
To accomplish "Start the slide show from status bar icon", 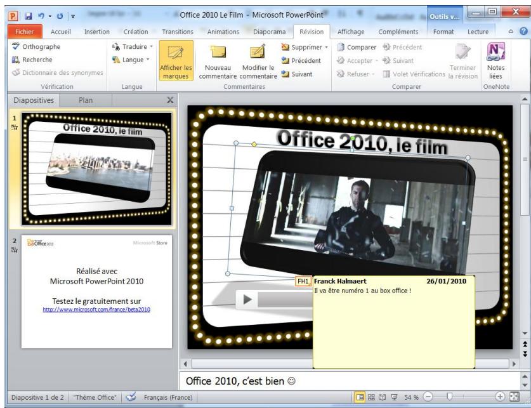I will point(394,397).
